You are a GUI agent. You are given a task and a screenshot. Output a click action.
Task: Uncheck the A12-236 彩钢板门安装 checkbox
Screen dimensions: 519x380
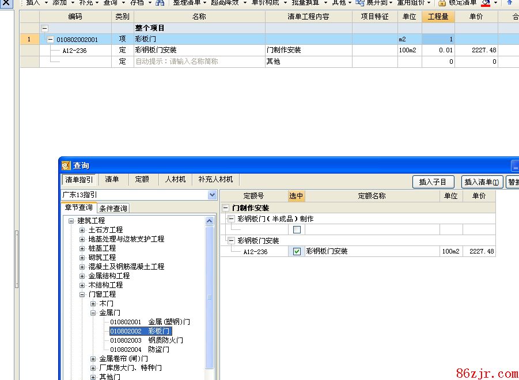[297, 251]
